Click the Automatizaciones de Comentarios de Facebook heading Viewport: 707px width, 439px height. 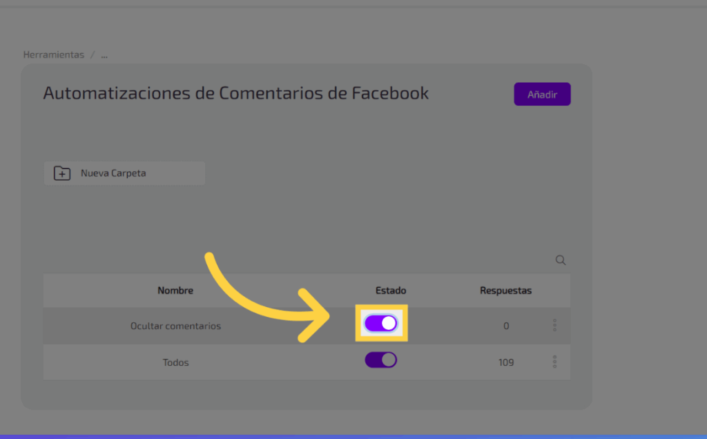click(236, 93)
